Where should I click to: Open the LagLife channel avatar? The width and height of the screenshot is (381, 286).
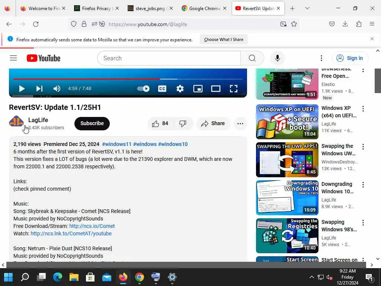click(x=16, y=121)
